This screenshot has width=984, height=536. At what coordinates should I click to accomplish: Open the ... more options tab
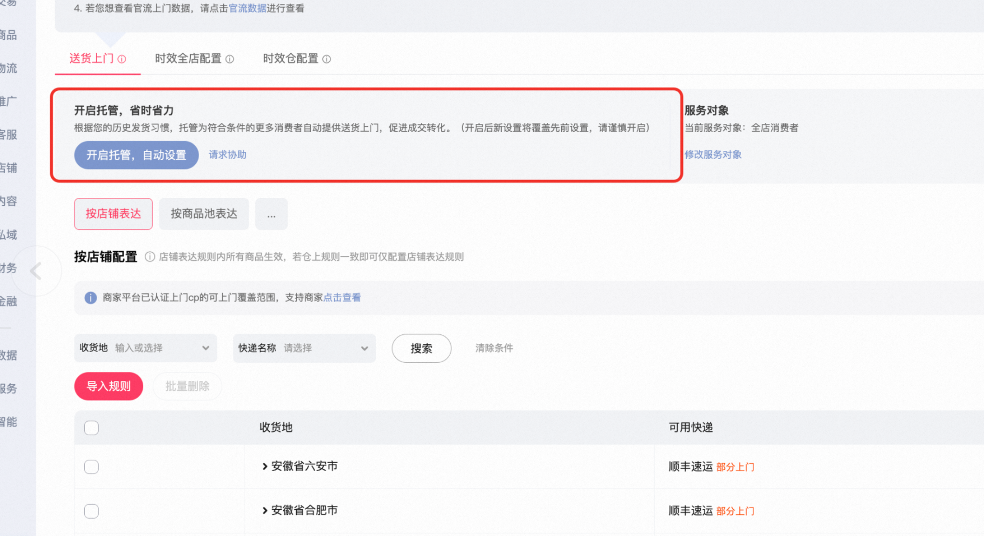click(x=271, y=214)
